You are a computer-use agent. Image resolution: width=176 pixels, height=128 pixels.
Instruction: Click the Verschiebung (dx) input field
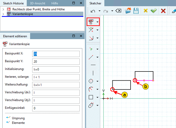tap(56, 93)
